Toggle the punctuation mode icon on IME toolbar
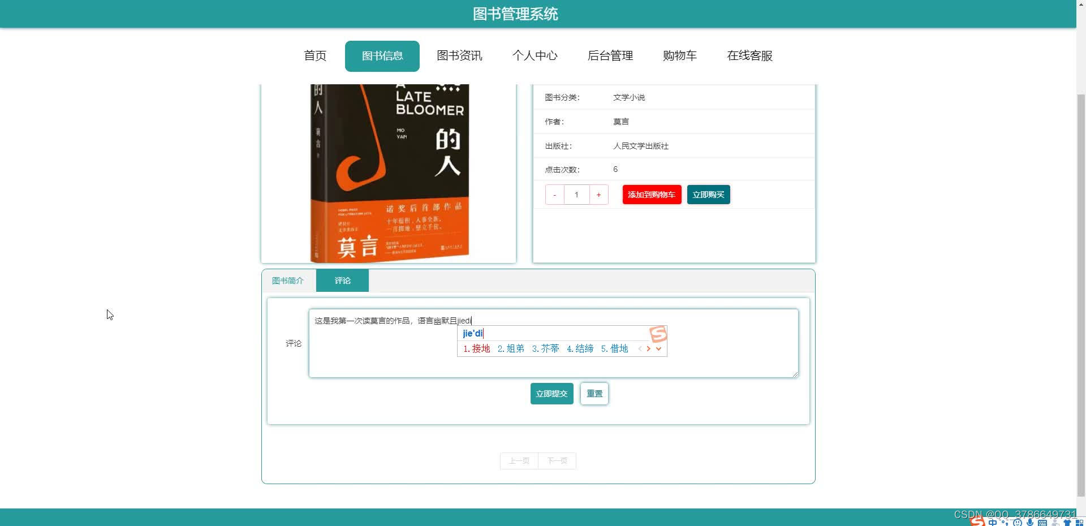 click(1005, 523)
